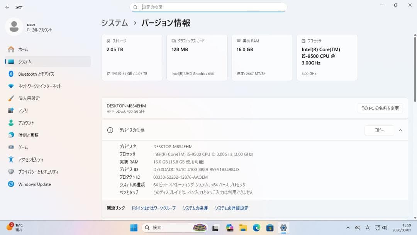Open Task View from the taskbar
The height and width of the screenshot is (235, 417).
[215, 228]
